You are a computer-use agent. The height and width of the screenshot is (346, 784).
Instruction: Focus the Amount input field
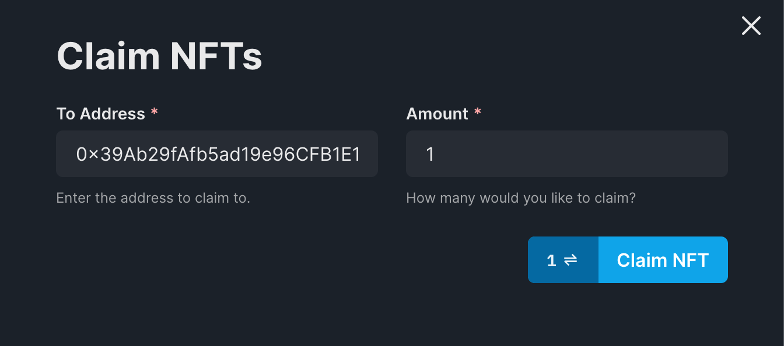pyautogui.click(x=566, y=154)
